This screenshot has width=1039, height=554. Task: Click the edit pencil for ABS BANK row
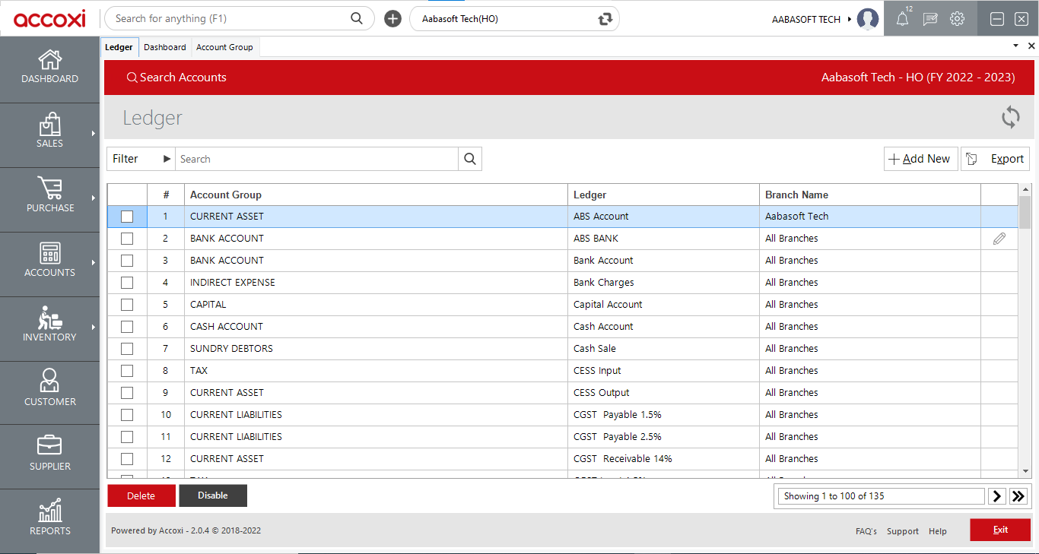[999, 239]
